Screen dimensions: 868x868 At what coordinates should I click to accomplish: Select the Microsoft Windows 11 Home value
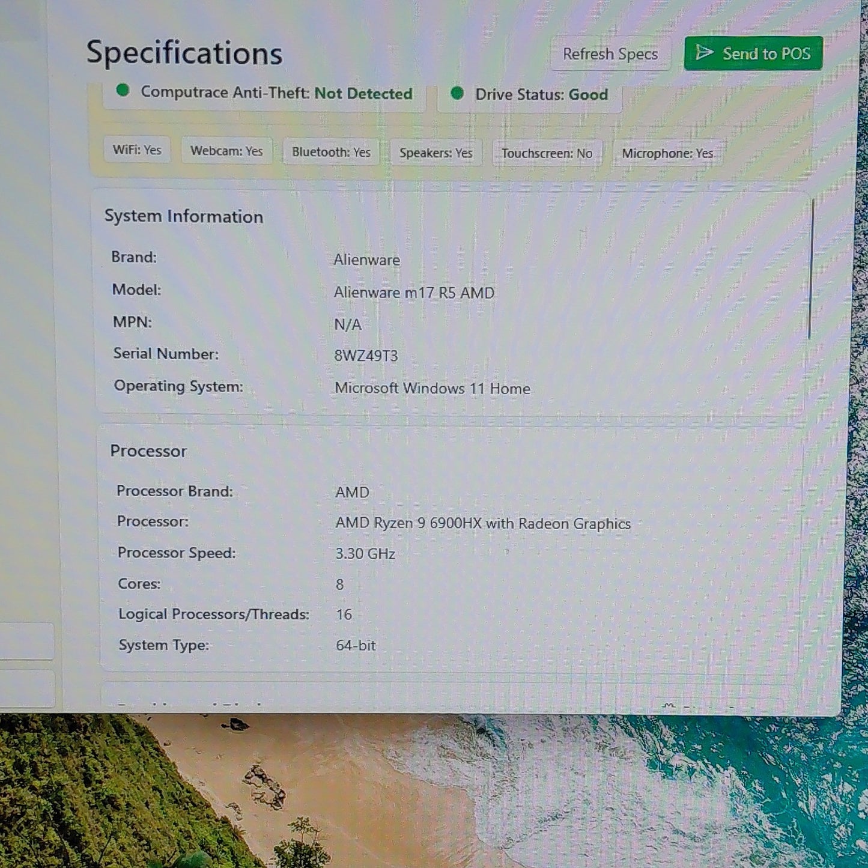click(432, 389)
